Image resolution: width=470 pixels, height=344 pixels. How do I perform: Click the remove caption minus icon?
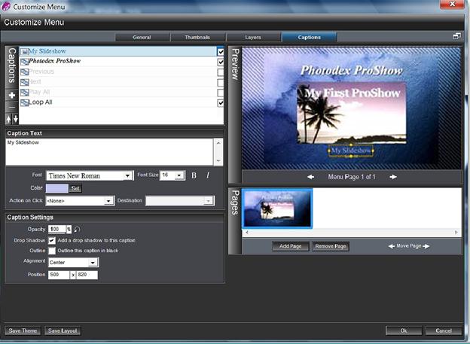[12, 107]
